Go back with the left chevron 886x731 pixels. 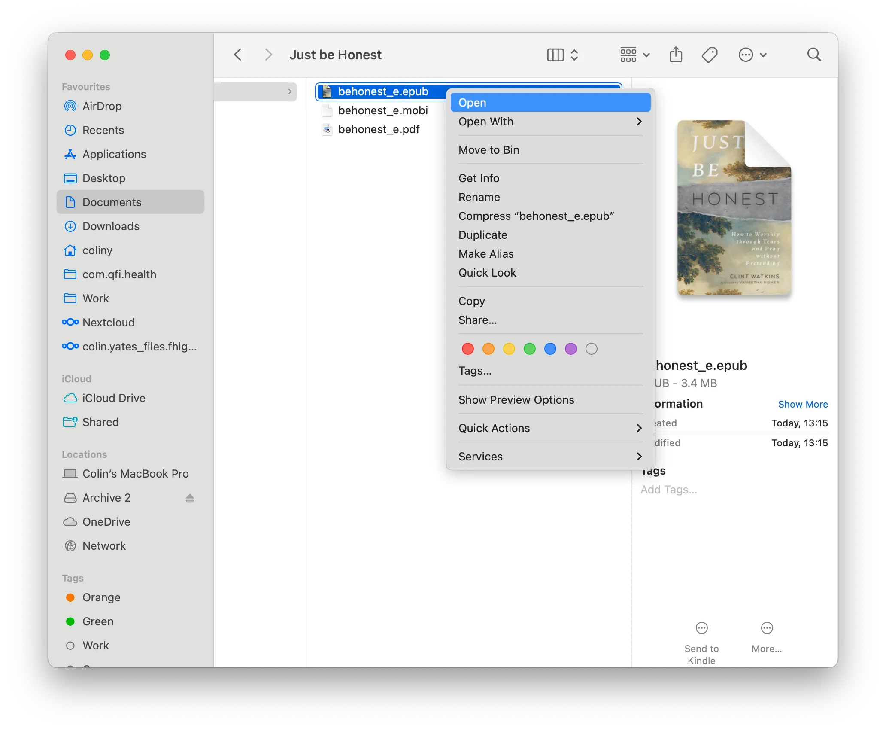tap(238, 55)
